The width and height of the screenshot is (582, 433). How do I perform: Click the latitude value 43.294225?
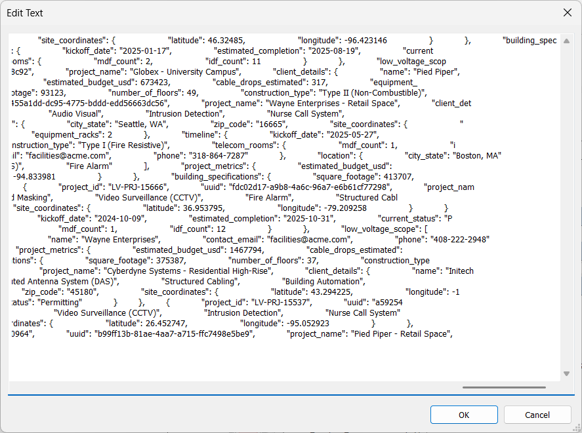332,292
